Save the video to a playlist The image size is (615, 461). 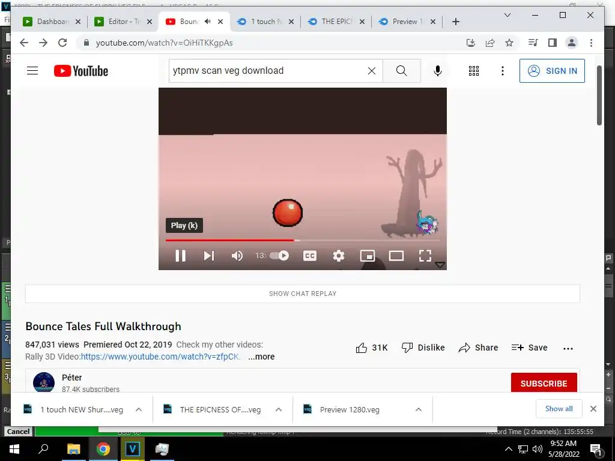coord(530,348)
